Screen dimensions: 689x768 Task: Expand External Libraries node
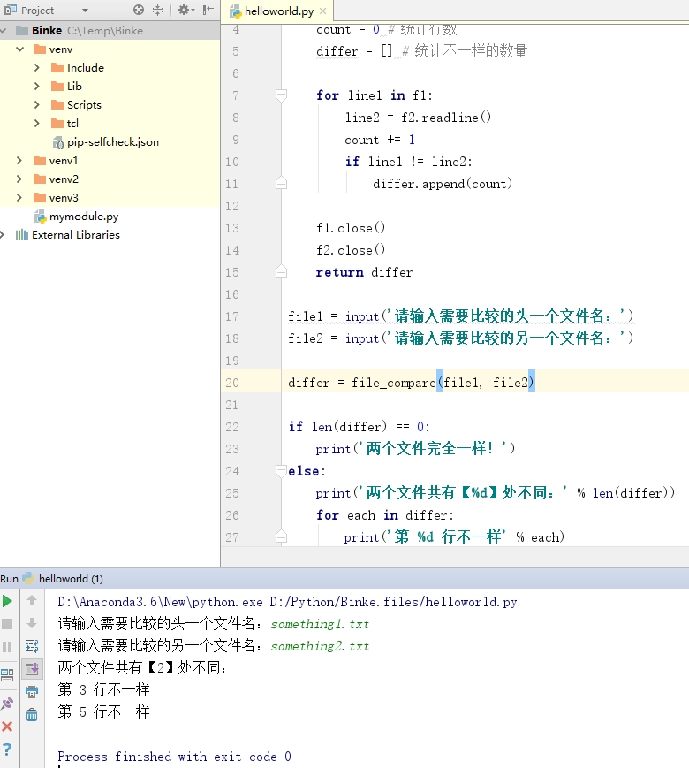click(x=3, y=235)
